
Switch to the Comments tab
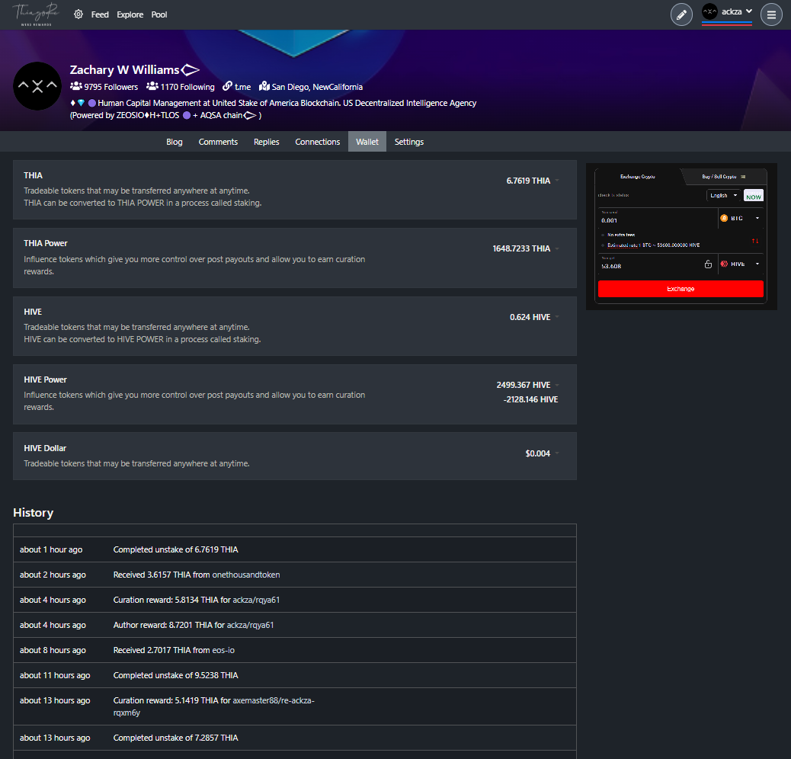pyautogui.click(x=218, y=142)
